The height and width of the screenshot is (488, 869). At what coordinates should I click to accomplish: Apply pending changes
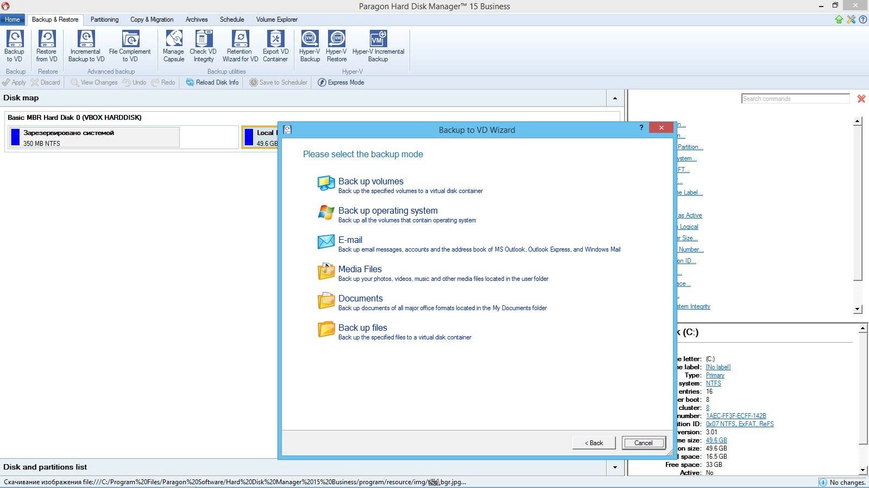[x=14, y=82]
